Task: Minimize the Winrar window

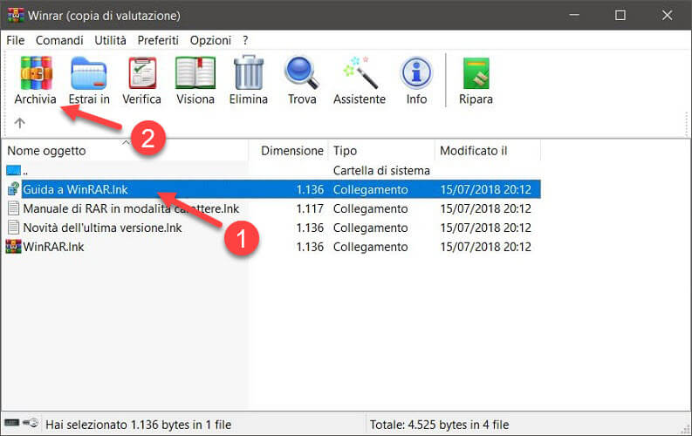Action: click(x=574, y=16)
